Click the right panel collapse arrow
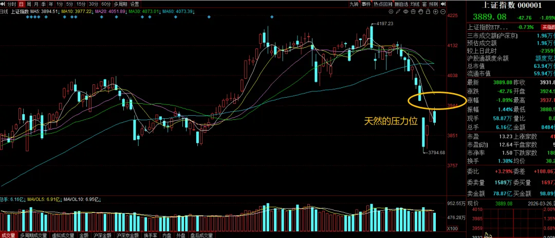 [x=443, y=4]
